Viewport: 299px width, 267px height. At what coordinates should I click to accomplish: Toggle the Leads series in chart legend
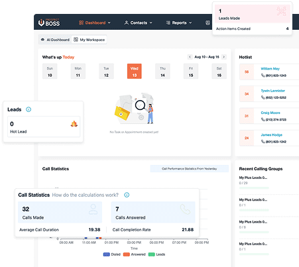(156, 254)
